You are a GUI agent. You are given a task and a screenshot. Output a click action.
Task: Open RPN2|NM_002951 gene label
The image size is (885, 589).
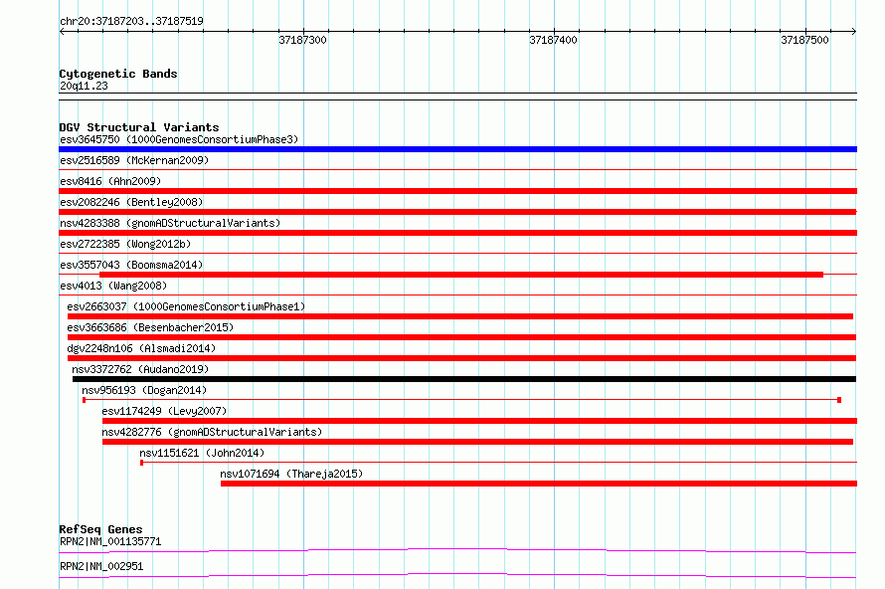(x=101, y=566)
